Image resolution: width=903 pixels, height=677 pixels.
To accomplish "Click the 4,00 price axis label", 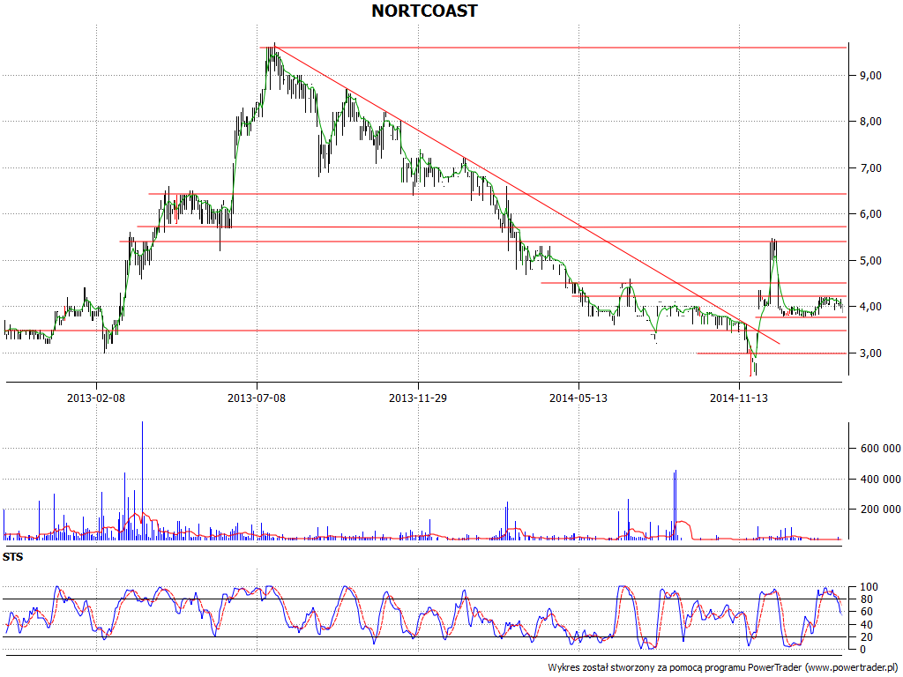I will pyautogui.click(x=870, y=307).
